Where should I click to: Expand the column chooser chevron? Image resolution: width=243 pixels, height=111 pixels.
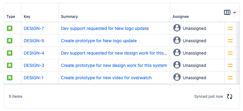(x=235, y=12)
